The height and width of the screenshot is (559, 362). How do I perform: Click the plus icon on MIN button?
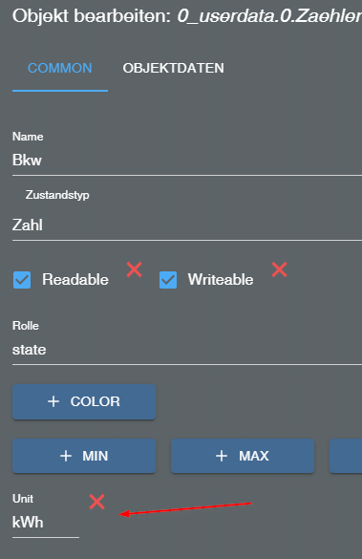coord(66,456)
